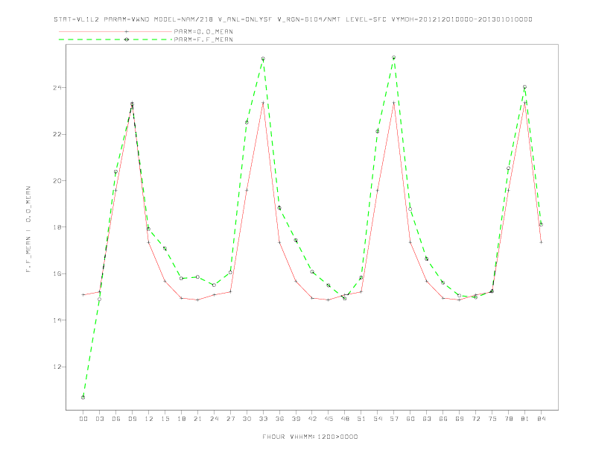Viewport: 590px width, 456px height.
Task: Click the green forecast marker at hour 00
Action: (83, 397)
